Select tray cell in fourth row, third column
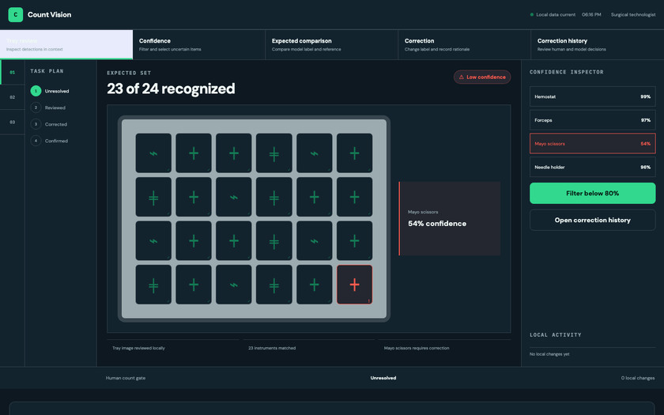The height and width of the screenshot is (415, 664). [234, 285]
